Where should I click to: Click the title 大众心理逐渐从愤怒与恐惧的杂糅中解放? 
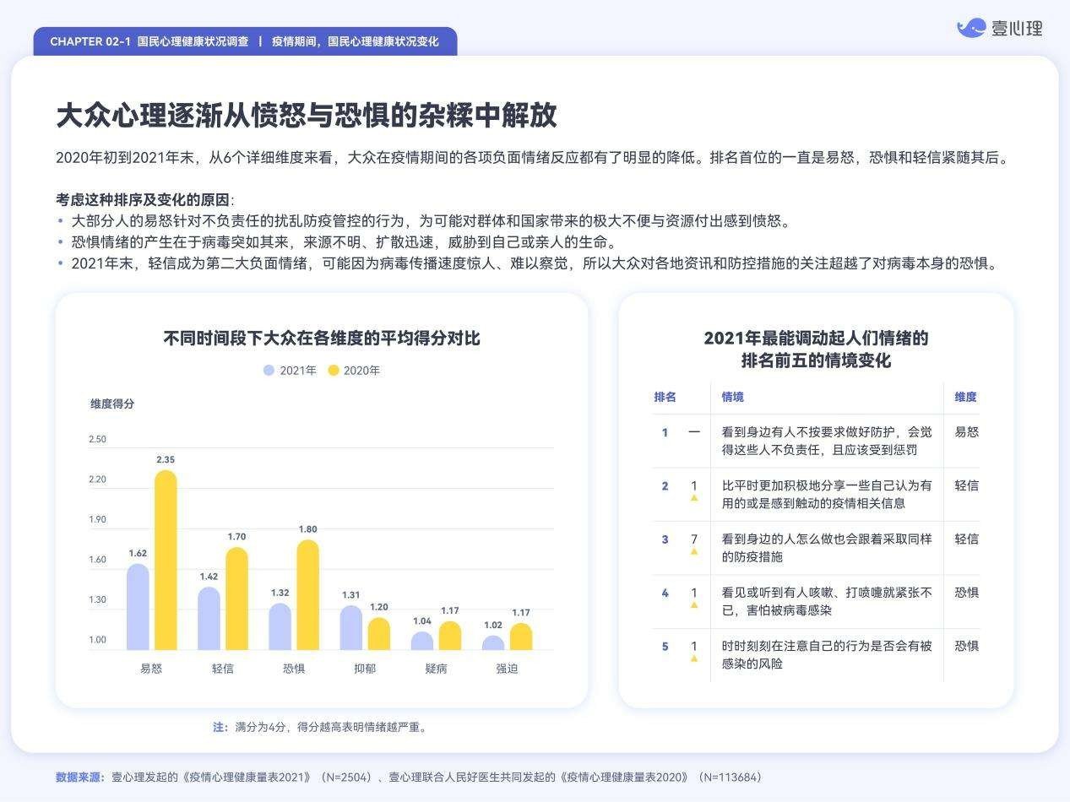click(307, 116)
